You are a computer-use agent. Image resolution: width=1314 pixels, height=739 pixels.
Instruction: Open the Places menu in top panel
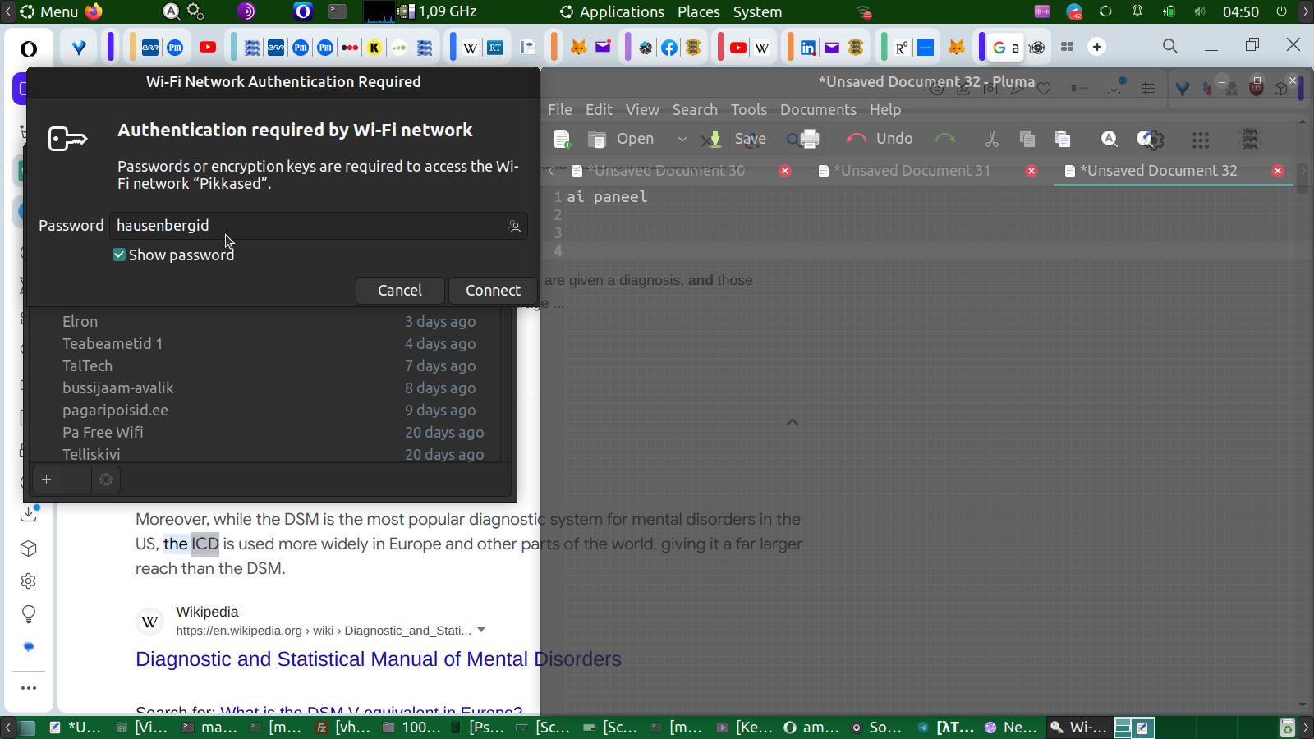pyautogui.click(x=699, y=11)
